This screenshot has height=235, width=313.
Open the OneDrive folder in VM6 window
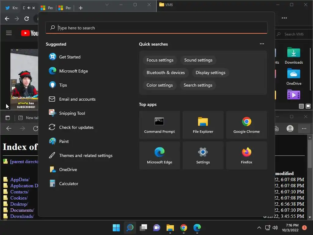click(x=294, y=77)
